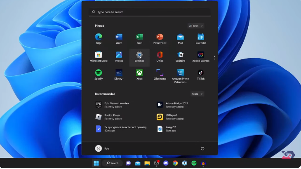Launch the Office app
The image size is (301, 169).
pyautogui.click(x=160, y=57)
